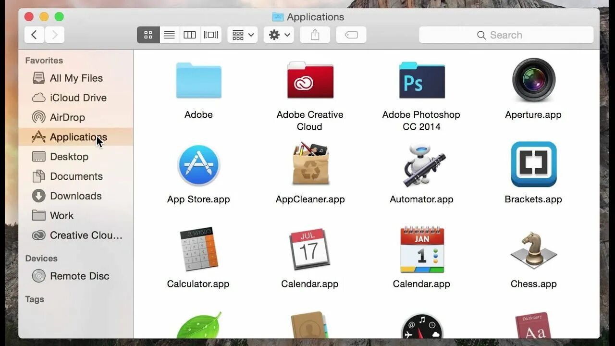615x346 pixels.
Task: Select the green leaf app icon
Action: 199,325
